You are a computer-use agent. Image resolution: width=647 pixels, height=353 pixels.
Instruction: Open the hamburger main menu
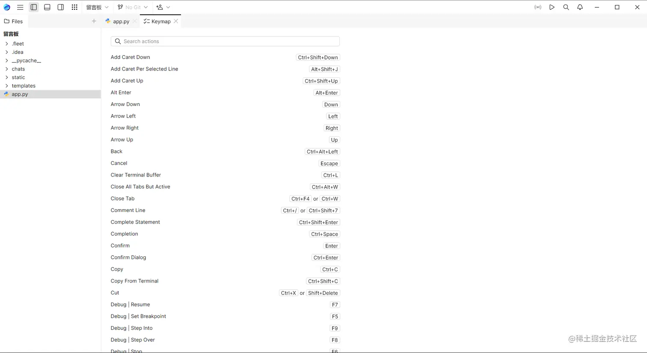(20, 7)
